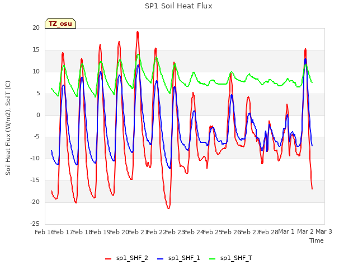This screenshot has width=358, height=269.
Task: Click the y-axis tick value -15
Action: pos(35,180)
